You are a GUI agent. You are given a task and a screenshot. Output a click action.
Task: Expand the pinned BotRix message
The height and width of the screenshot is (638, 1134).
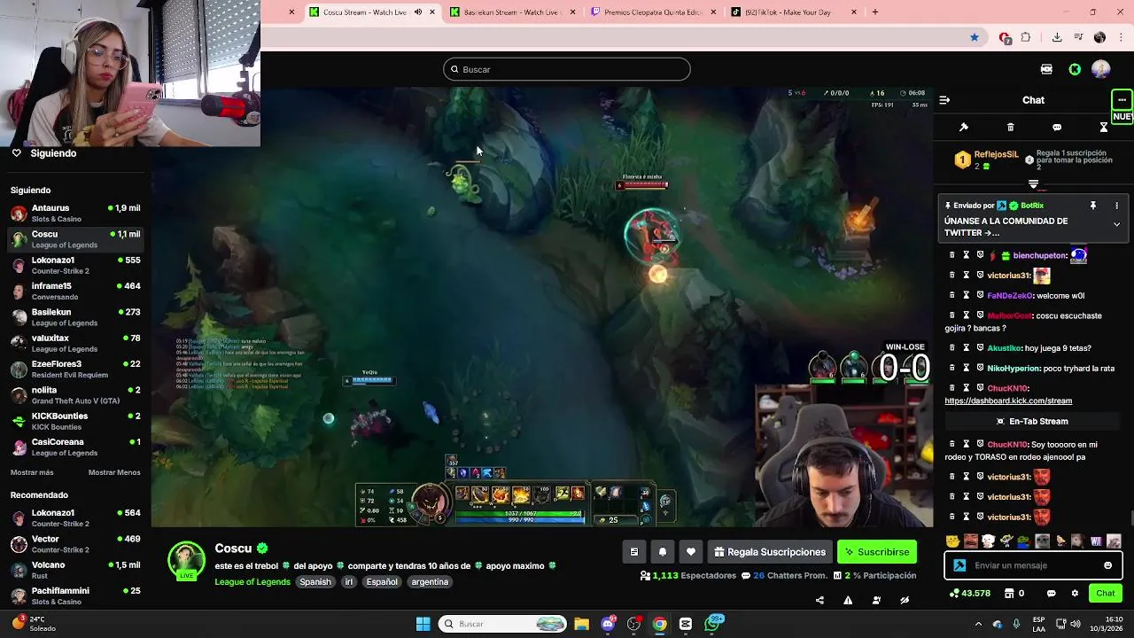(1116, 225)
